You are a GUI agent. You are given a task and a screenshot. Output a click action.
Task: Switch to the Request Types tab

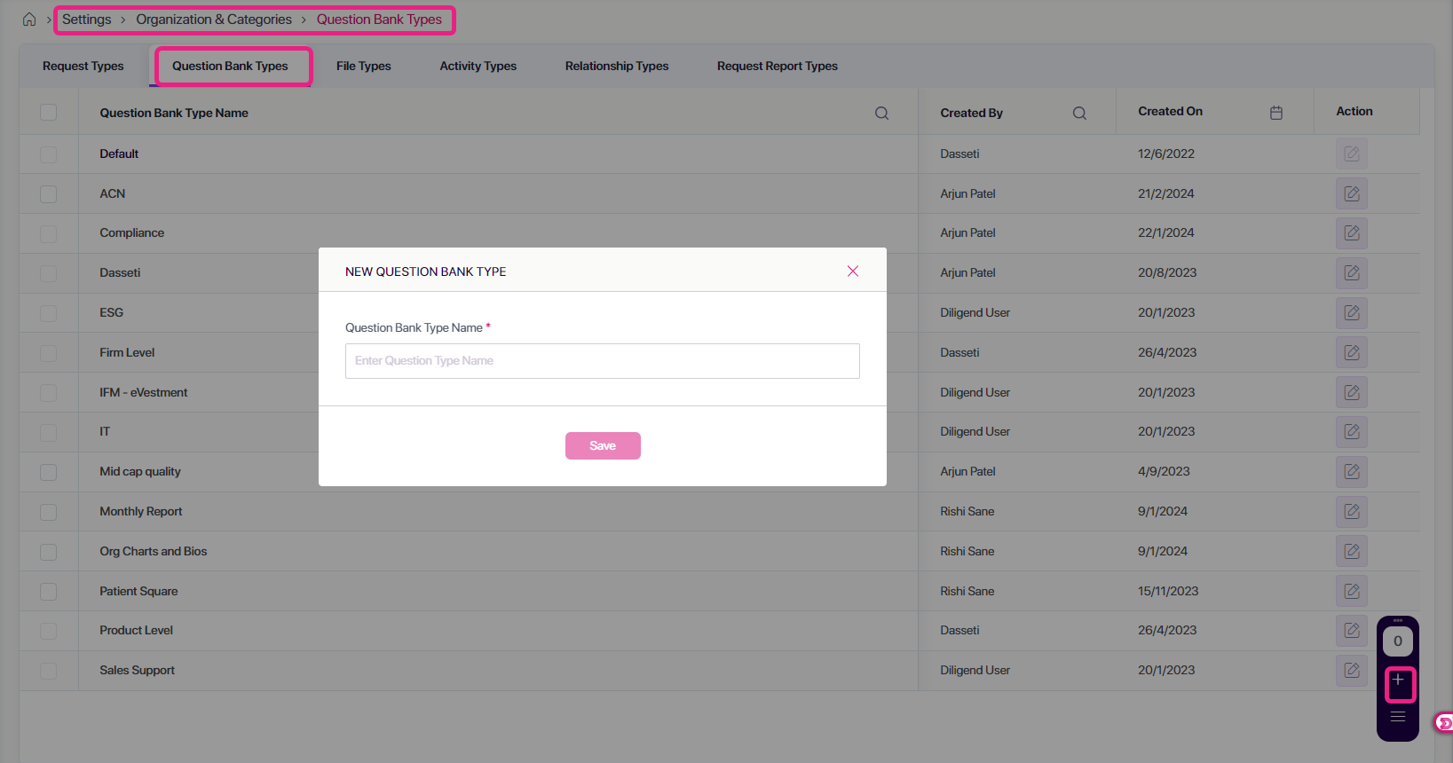[83, 66]
